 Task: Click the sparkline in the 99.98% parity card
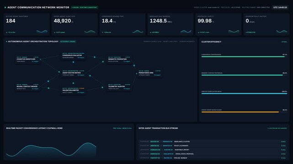pos(234,31)
